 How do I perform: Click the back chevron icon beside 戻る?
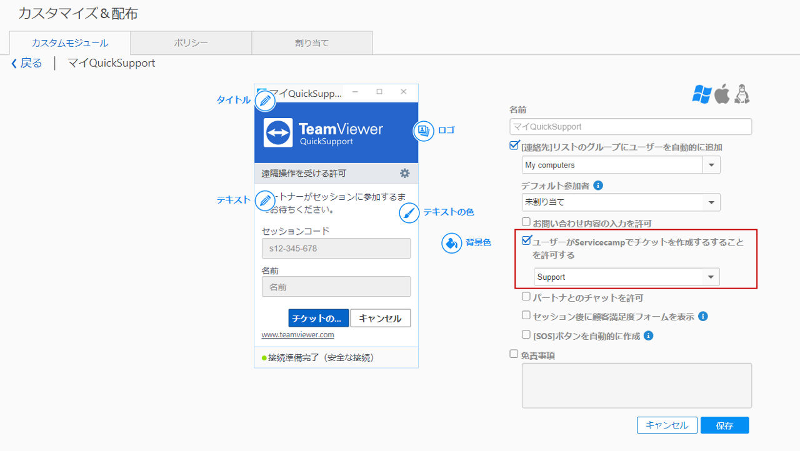coord(14,63)
